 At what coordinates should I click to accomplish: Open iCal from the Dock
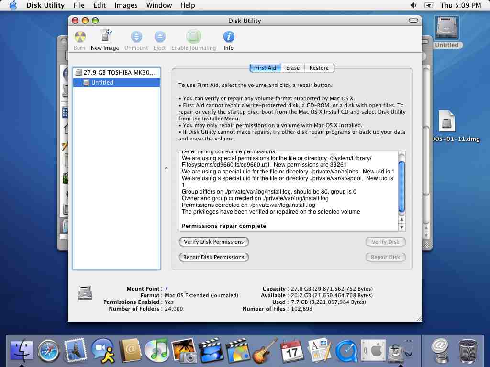point(291,351)
